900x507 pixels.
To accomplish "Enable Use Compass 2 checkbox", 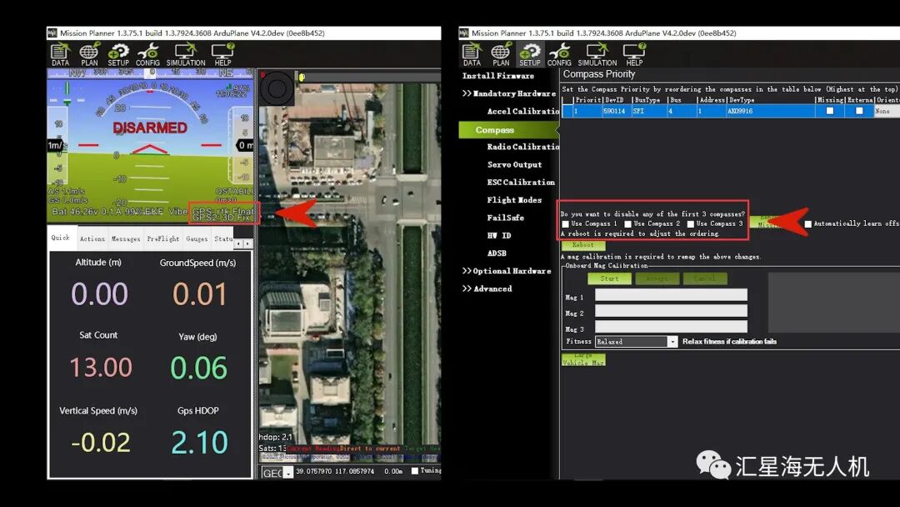I will 628,224.
